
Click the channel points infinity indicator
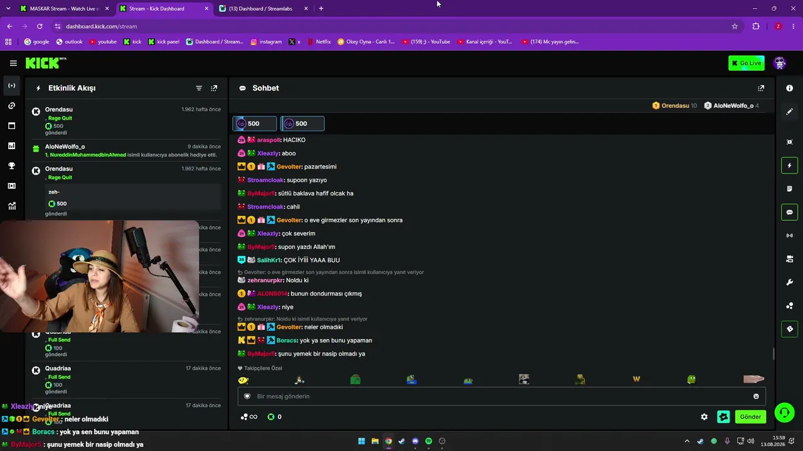click(x=249, y=417)
